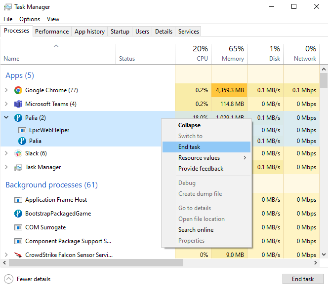This screenshot has height=291, width=328.
Task: Open the Options menu
Action: 30,19
